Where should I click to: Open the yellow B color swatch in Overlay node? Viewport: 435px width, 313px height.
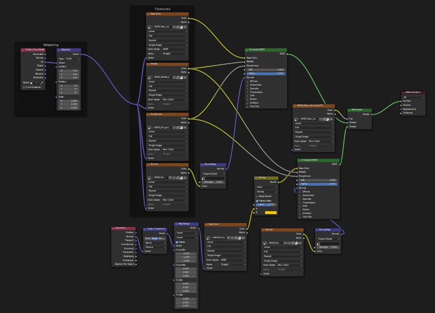pos(271,213)
